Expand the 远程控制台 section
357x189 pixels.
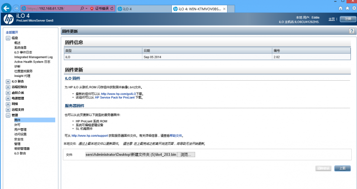click(x=8, y=87)
